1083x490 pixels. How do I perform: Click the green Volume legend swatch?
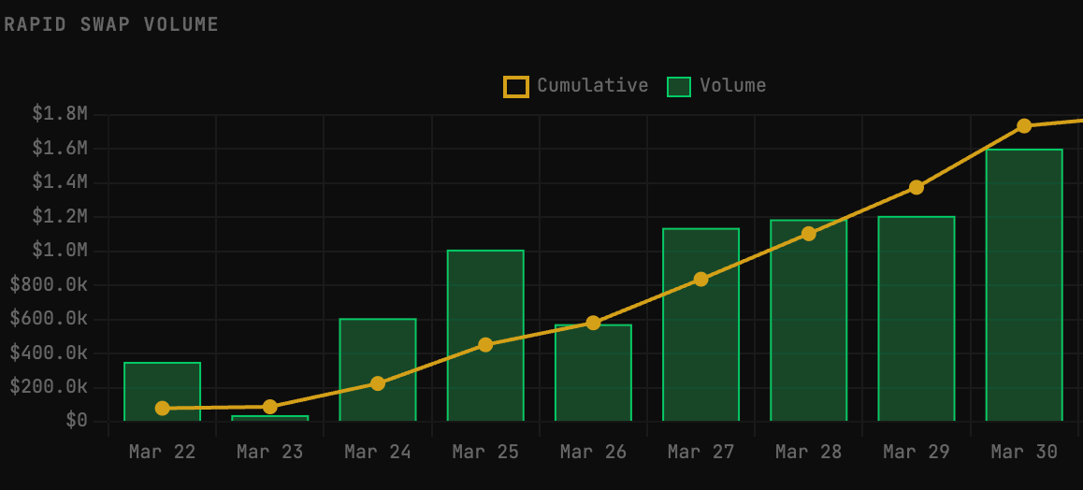[678, 86]
